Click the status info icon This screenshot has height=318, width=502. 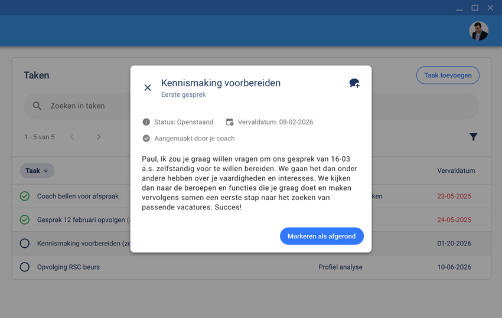point(146,122)
